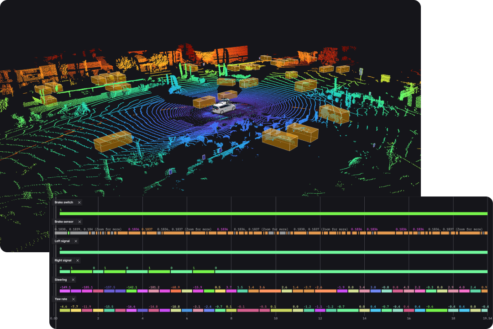Remove the Brake sensor track
The width and height of the screenshot is (493, 329).
(79, 222)
